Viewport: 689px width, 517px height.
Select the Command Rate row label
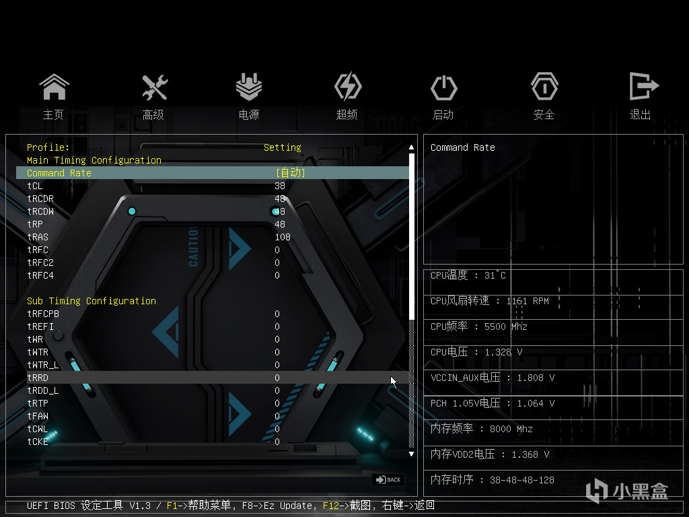tap(59, 173)
